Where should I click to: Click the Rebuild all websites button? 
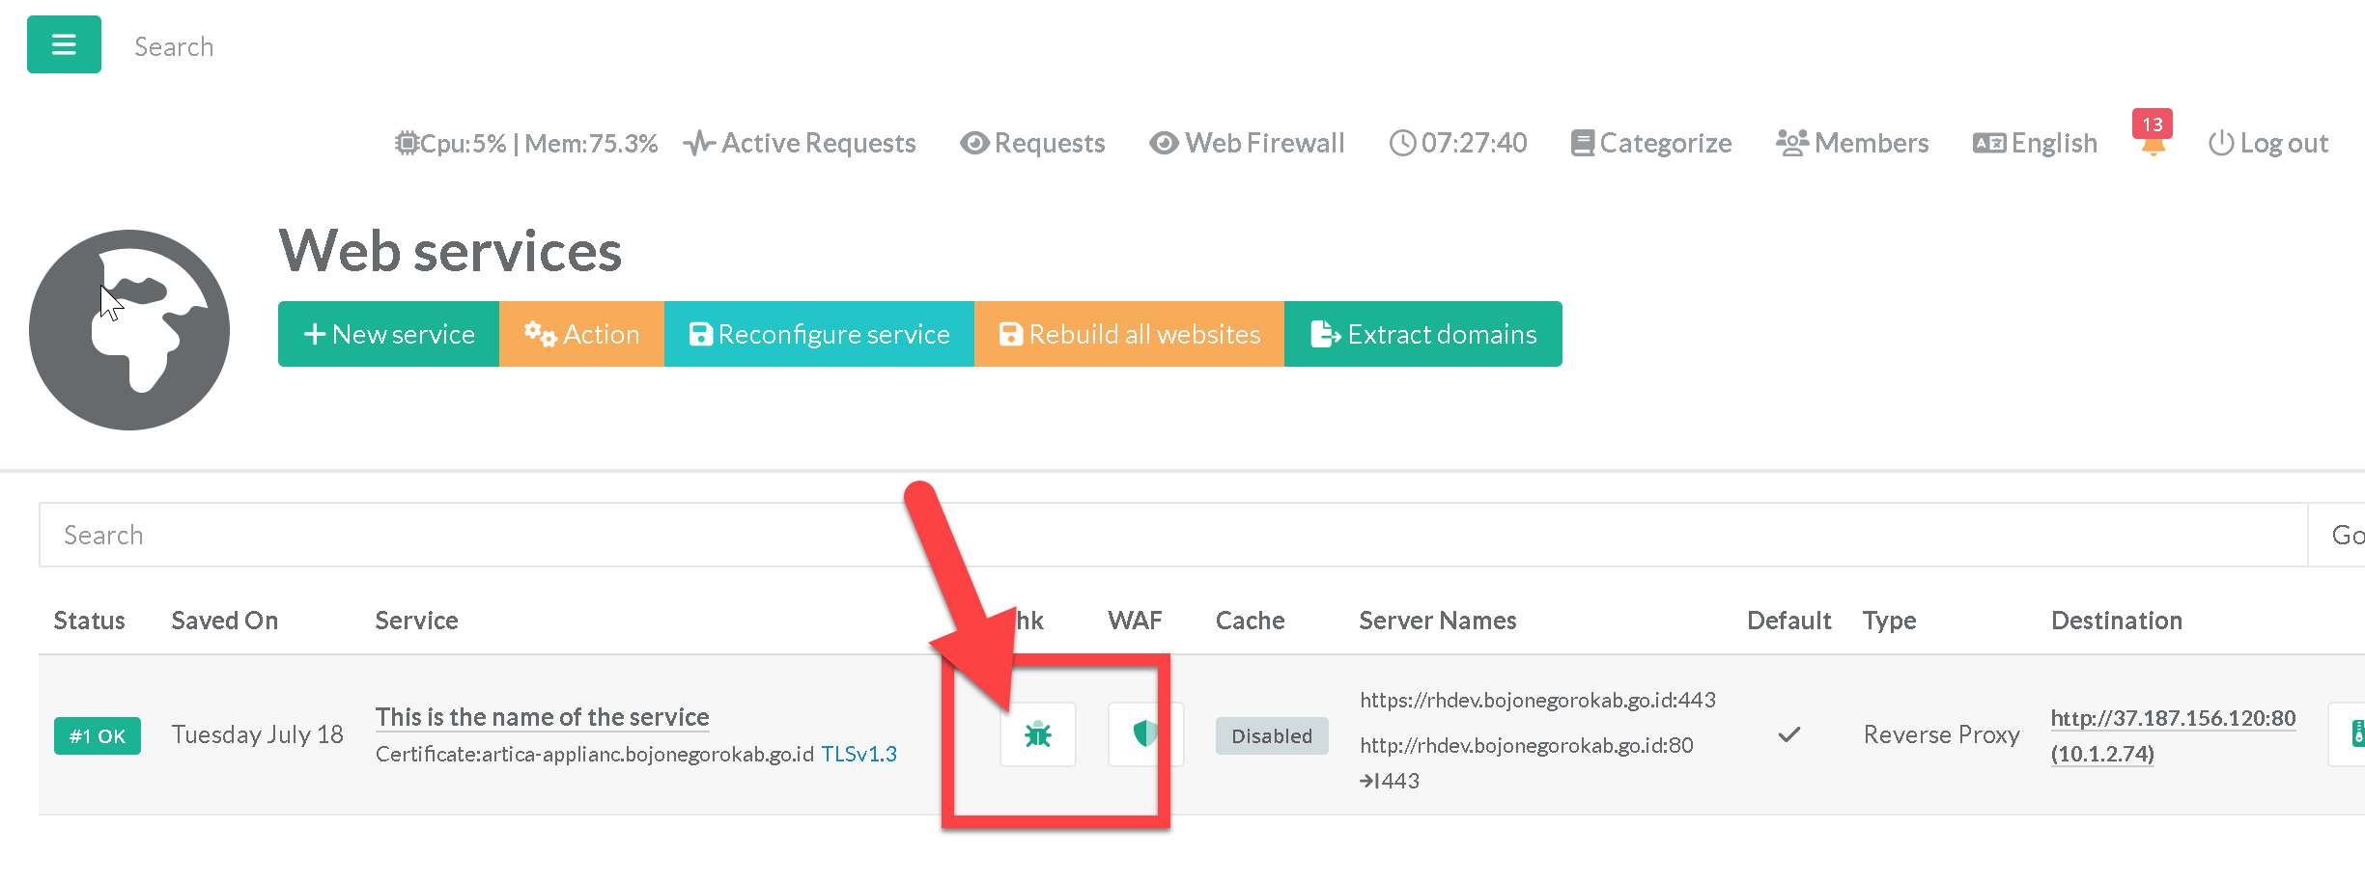[1129, 334]
